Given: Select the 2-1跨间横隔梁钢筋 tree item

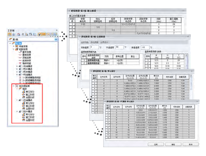Looking at the screenshot, I should pyautogui.click(x=31, y=80).
